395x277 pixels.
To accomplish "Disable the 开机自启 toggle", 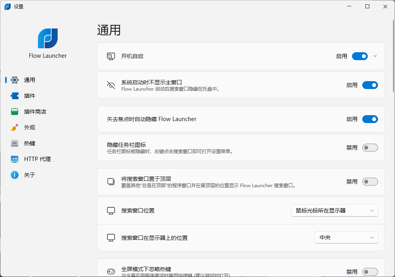I will point(360,56).
